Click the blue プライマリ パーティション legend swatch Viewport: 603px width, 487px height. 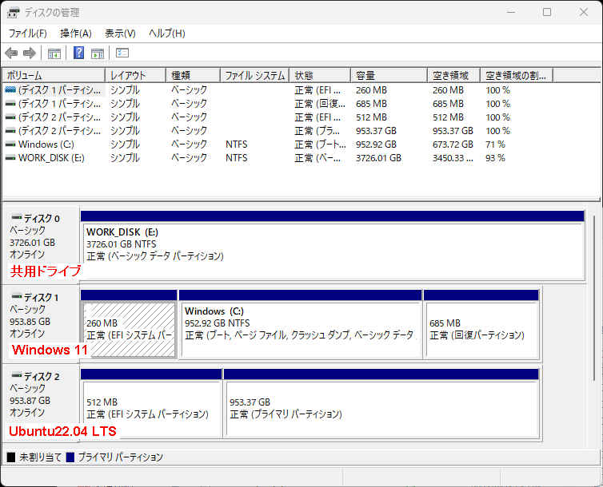70,457
